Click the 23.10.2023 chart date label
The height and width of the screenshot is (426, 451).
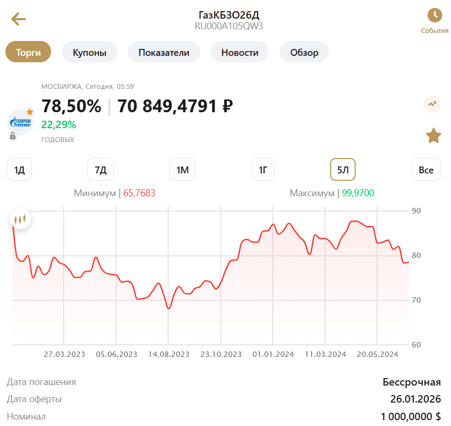click(x=221, y=354)
